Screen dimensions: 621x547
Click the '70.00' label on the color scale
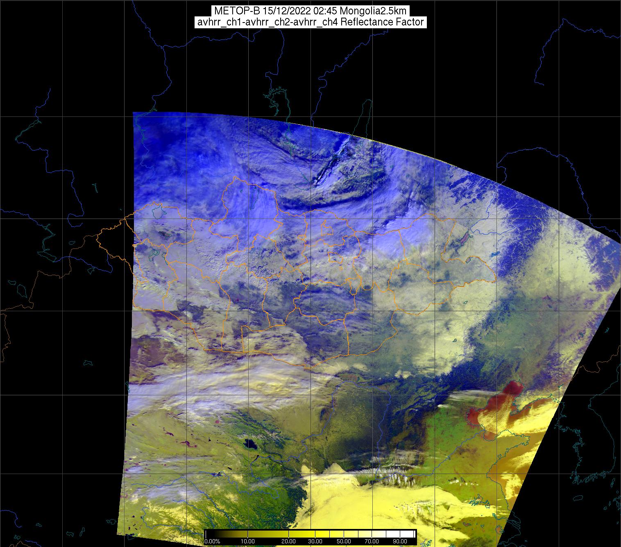pyautogui.click(x=371, y=542)
